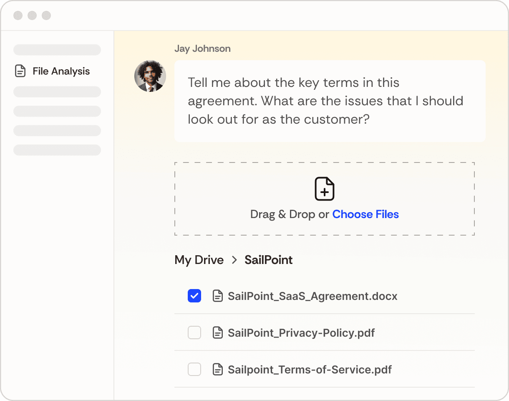The image size is (509, 401).
Task: Check the SailPoint_Privacy-Policy.pdf checkbox
Action: 194,332
